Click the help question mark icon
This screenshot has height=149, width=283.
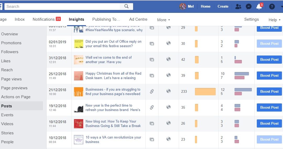[272, 7]
